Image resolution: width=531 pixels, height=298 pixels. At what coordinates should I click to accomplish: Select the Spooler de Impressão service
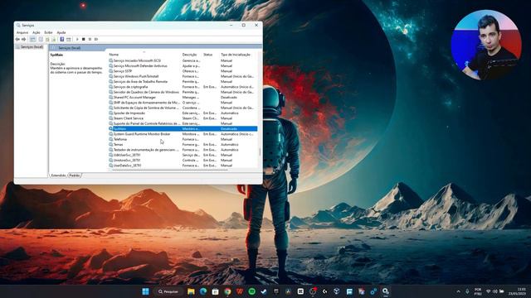183,113
